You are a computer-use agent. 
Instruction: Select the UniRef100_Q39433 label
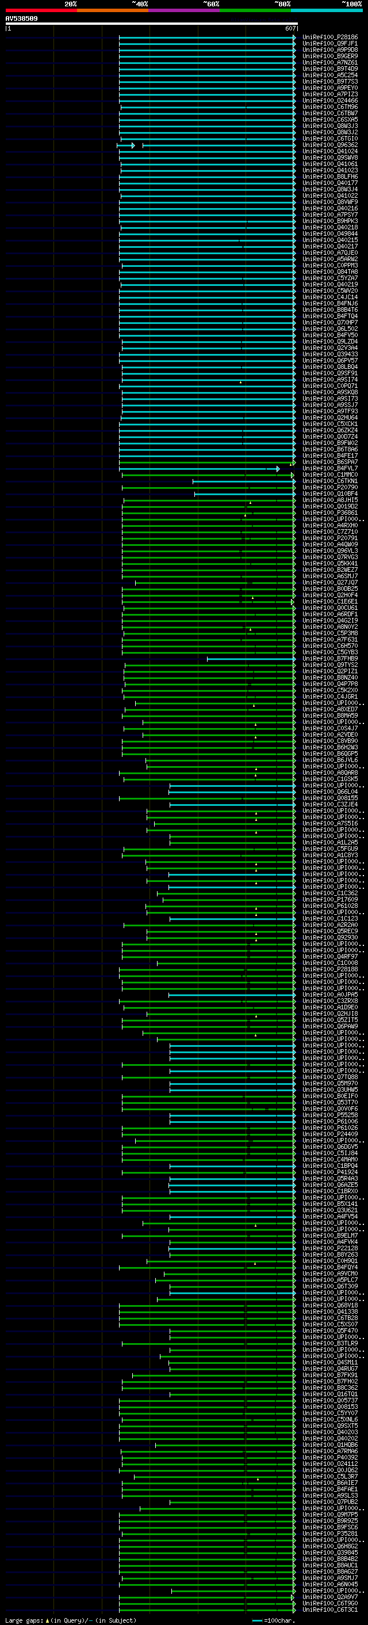click(x=330, y=354)
